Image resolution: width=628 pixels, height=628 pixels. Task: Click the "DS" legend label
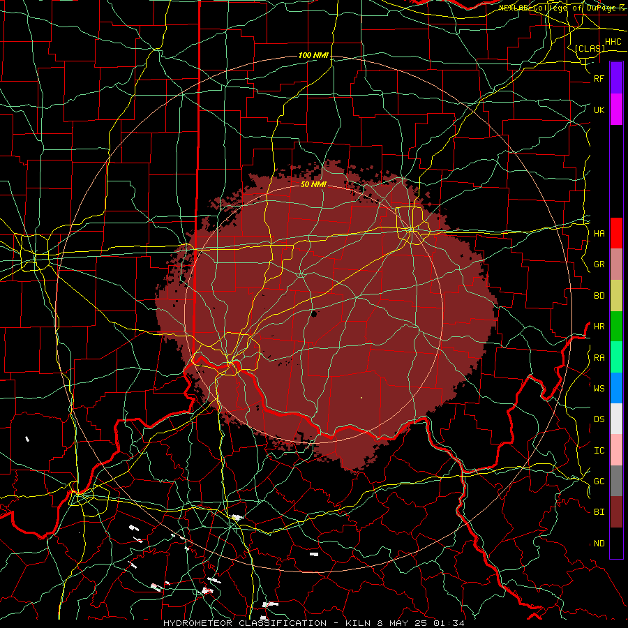coord(599,419)
